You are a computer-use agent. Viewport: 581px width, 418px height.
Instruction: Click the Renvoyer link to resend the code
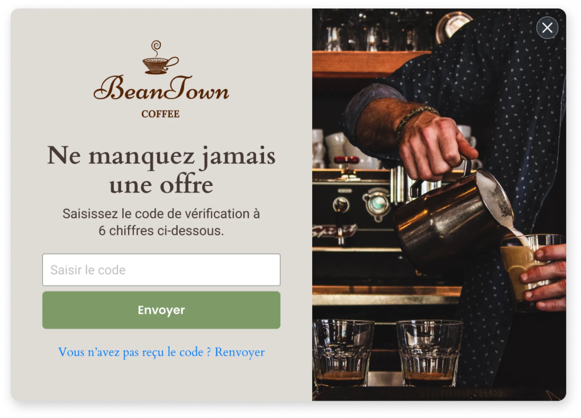coord(239,352)
